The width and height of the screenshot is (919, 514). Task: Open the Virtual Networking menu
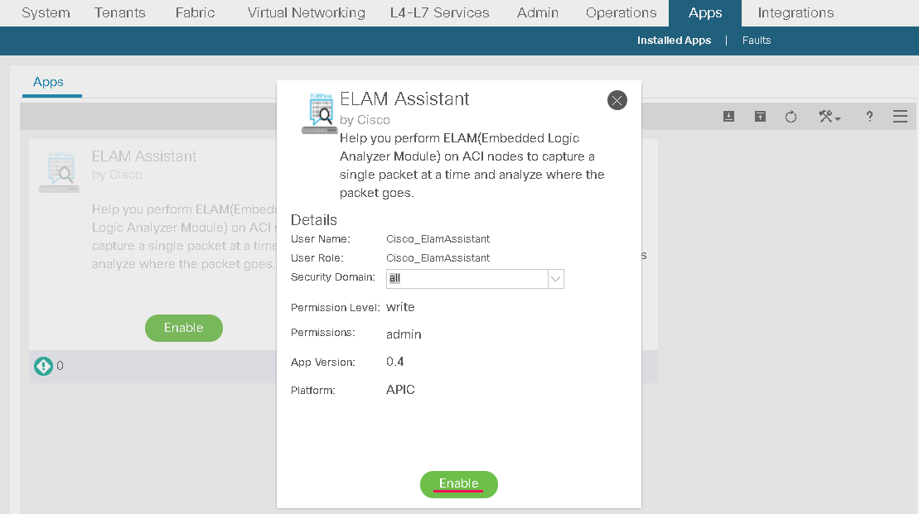click(x=306, y=13)
